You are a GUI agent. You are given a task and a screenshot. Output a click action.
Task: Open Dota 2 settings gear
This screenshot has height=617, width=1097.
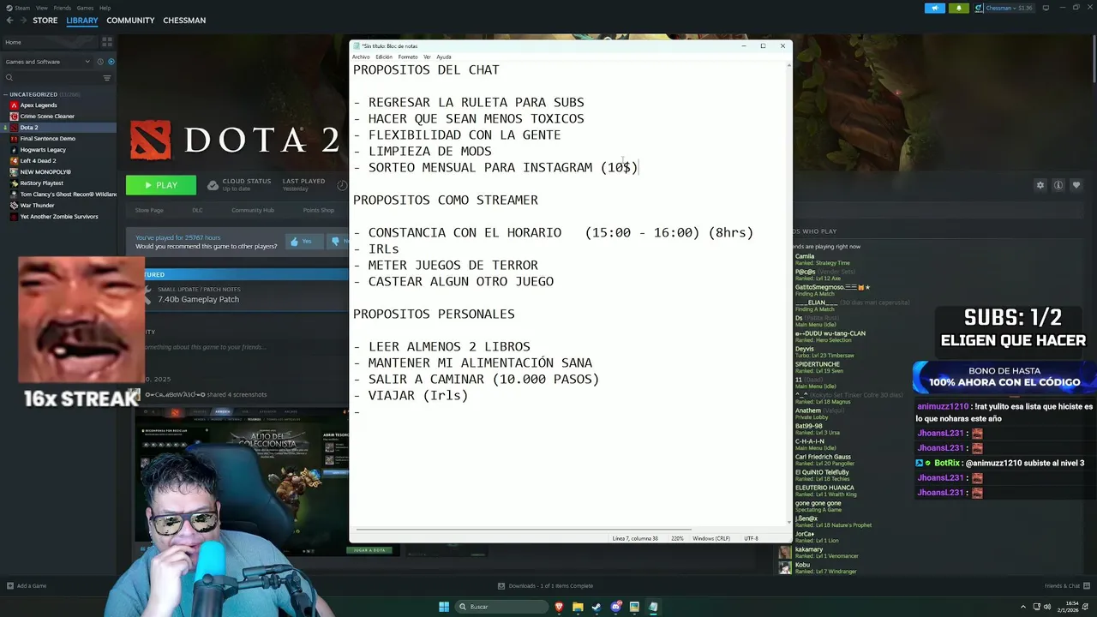[x=1040, y=185]
